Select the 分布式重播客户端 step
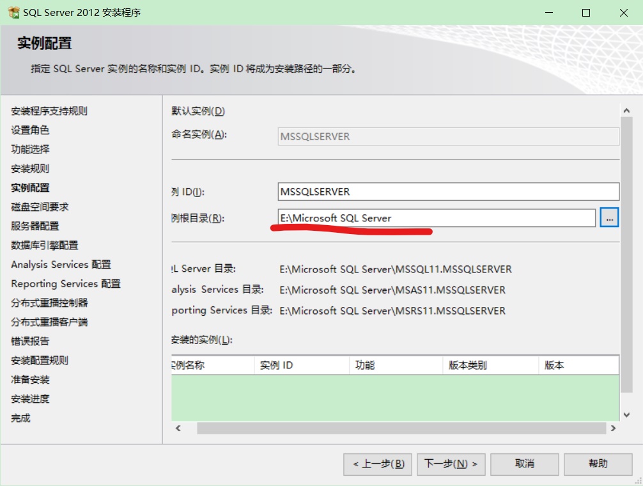 point(49,322)
